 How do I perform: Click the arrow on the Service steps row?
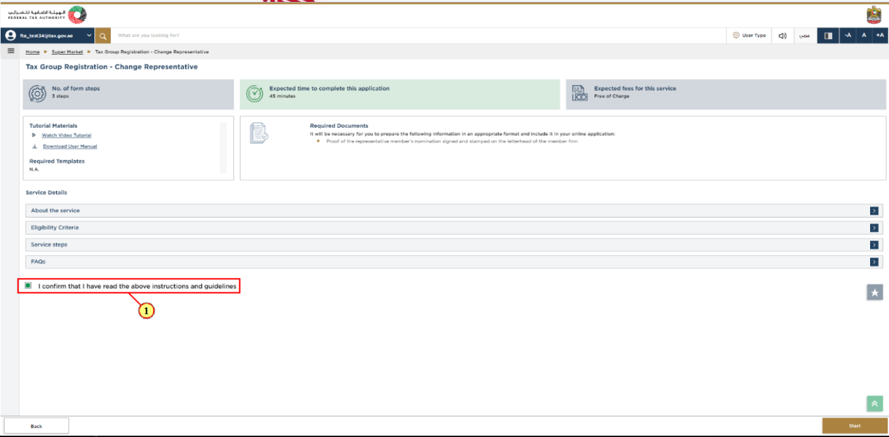coord(874,245)
